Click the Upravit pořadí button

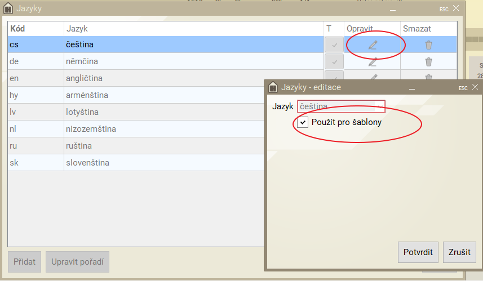[x=77, y=262]
